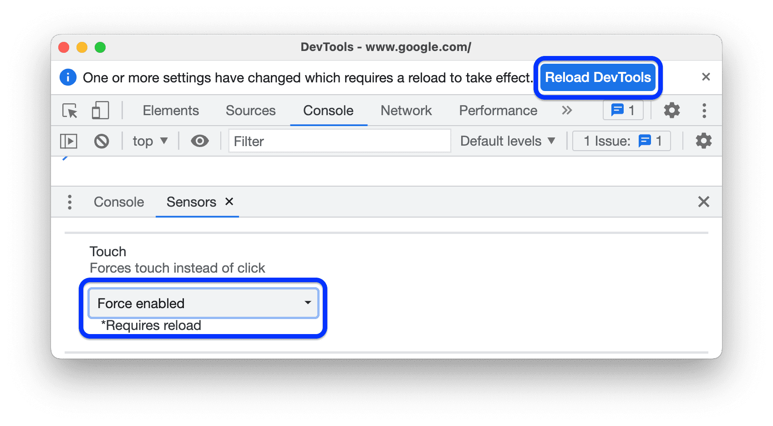Screen dimensions: 773x426
Task: Open the console settings gear
Action: tap(703, 141)
